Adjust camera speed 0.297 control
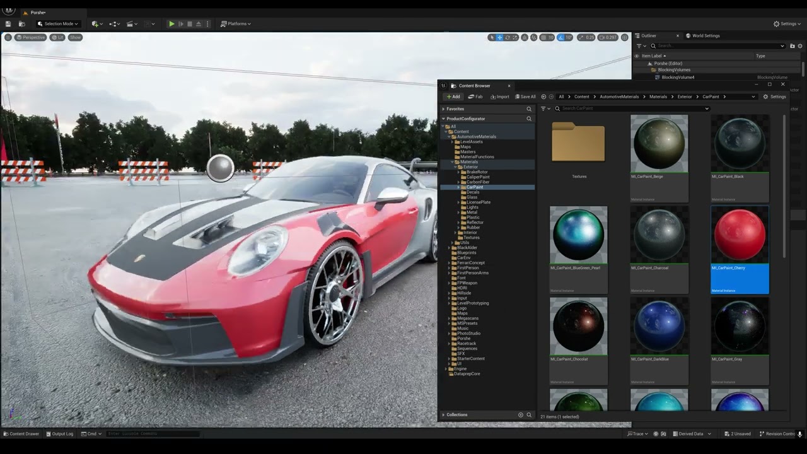This screenshot has height=454, width=807. coord(608,37)
